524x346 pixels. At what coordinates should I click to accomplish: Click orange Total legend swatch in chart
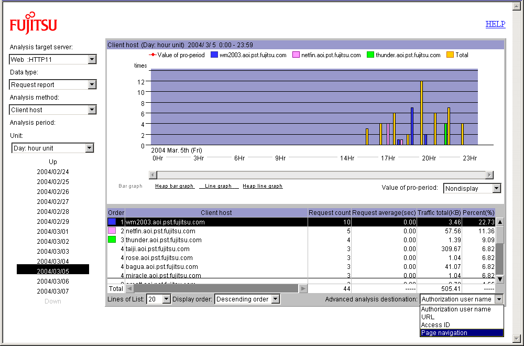click(x=450, y=55)
